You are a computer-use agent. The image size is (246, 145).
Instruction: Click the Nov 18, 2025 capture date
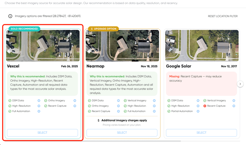149,66
